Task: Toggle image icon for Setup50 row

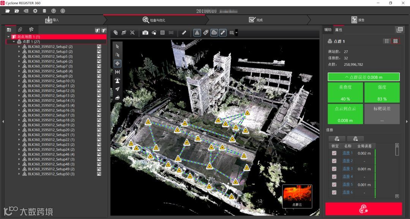Action: [99, 174]
